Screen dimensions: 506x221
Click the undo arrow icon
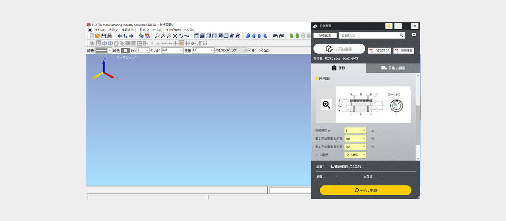click(275, 36)
